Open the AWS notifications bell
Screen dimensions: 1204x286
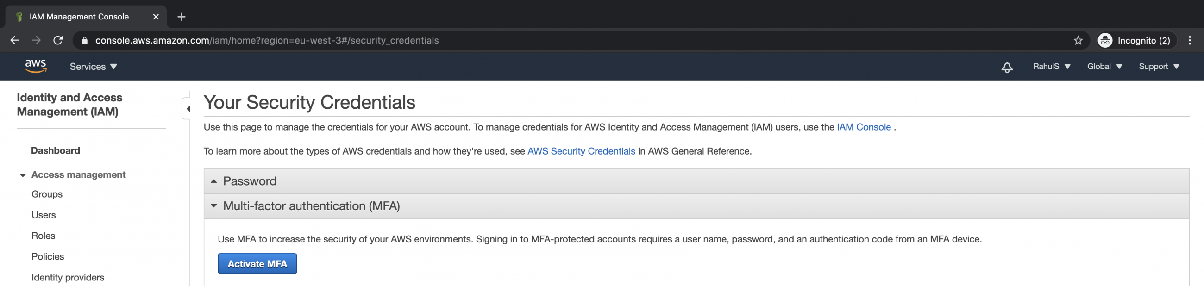click(1007, 67)
